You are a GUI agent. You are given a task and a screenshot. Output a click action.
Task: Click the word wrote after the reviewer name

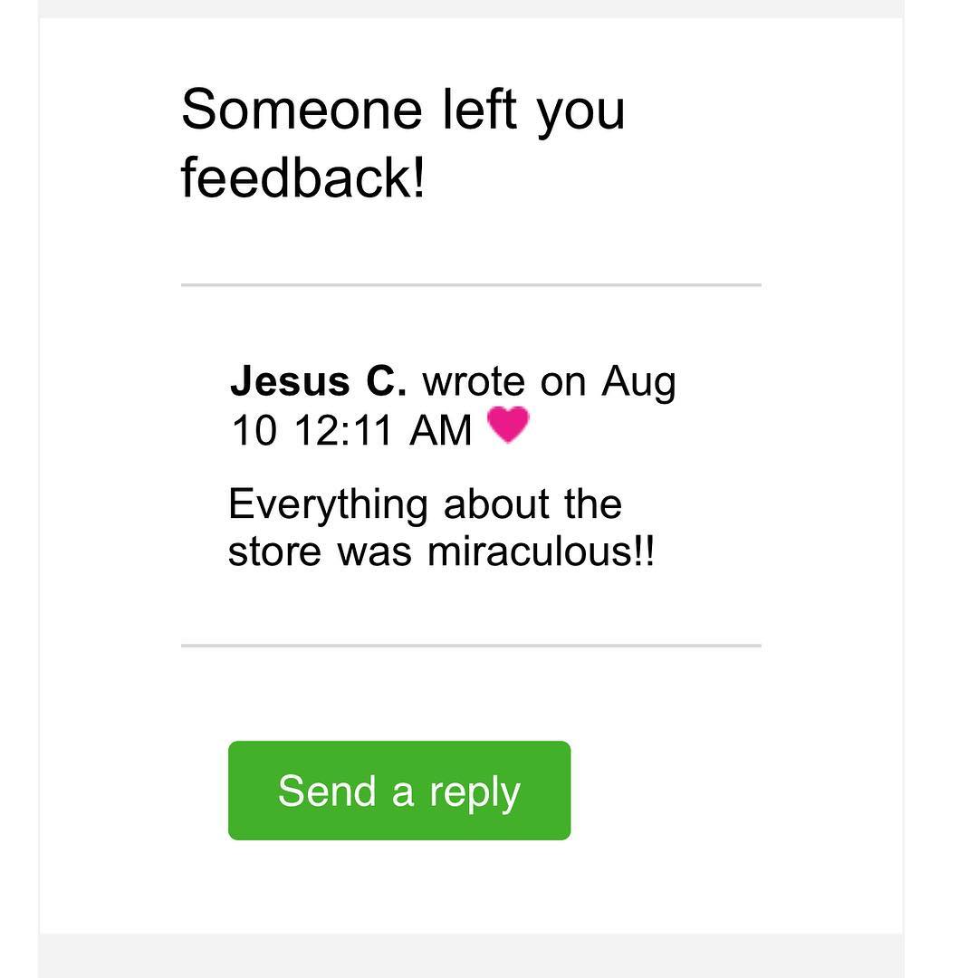click(473, 382)
